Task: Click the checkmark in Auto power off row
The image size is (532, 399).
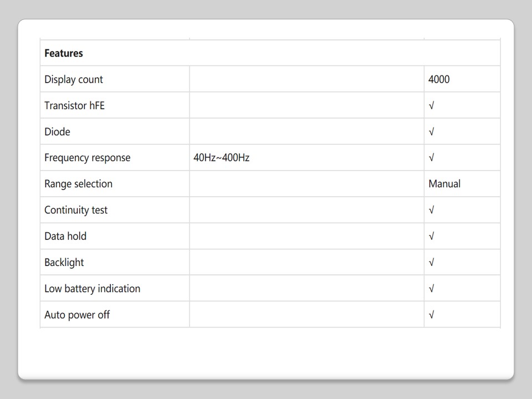Action: pos(431,315)
